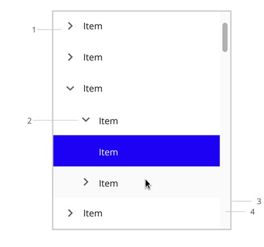Collapse the nested Item chevron marked 2
Viewport: 264px width, 247px height.
pyautogui.click(x=86, y=120)
